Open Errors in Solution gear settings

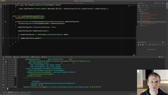point(163,42)
